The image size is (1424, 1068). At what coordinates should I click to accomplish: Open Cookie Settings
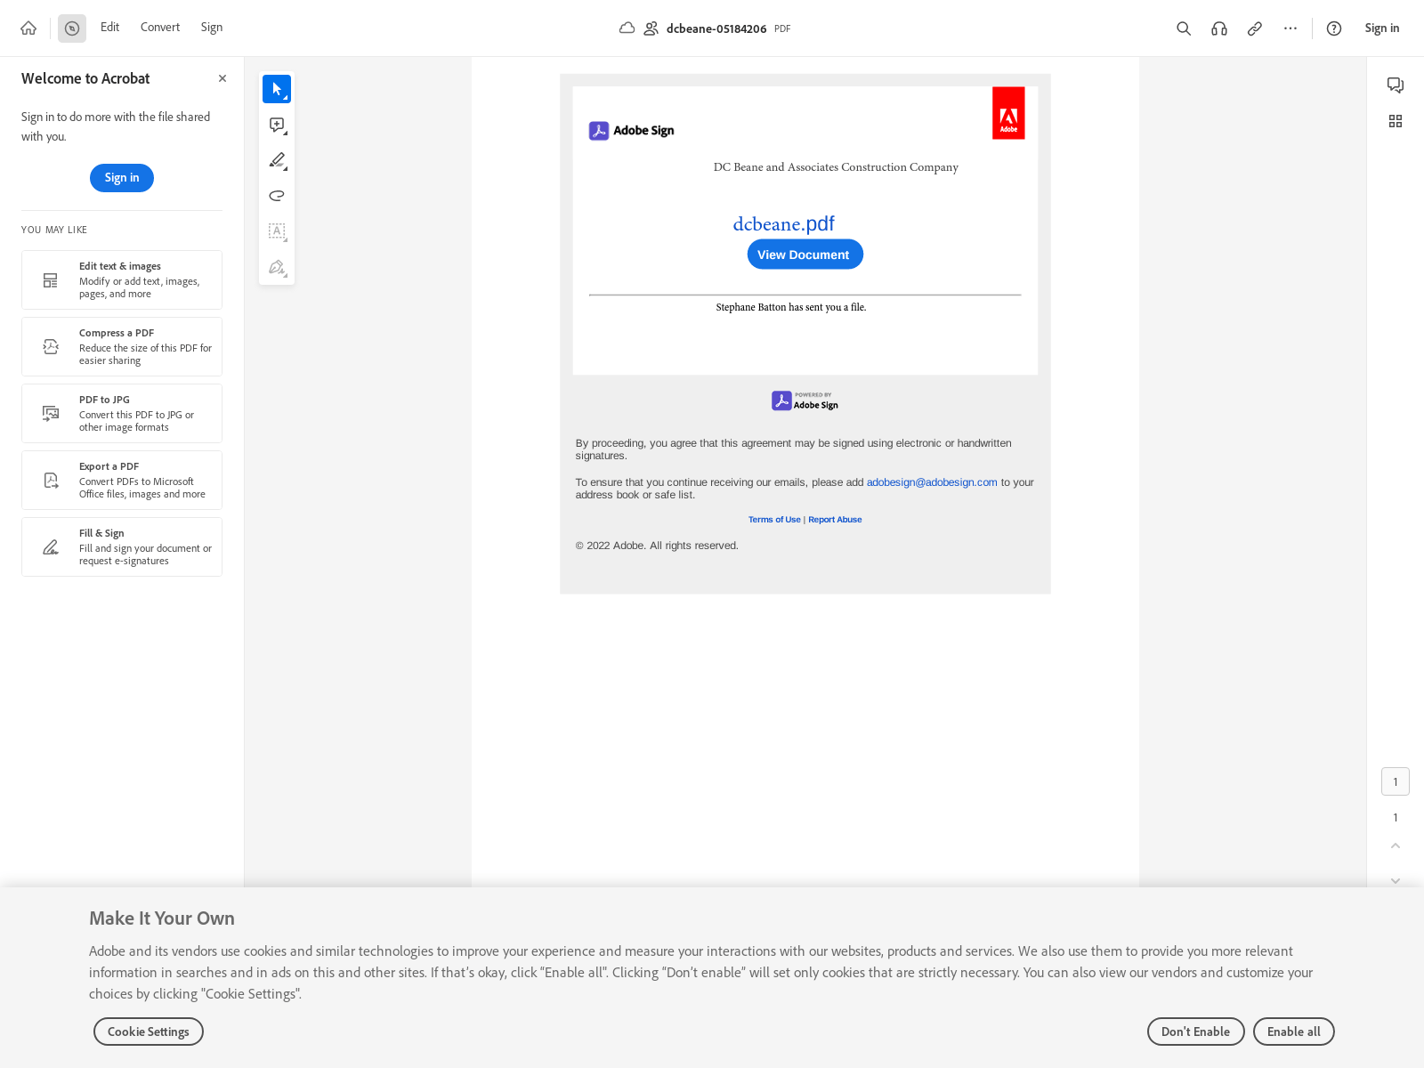coord(149,1032)
